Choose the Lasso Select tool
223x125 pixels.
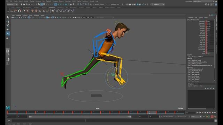coord(8,22)
